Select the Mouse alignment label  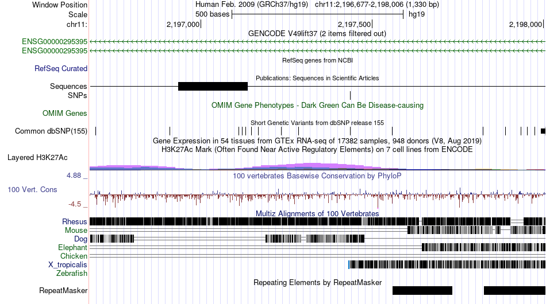pos(76,231)
